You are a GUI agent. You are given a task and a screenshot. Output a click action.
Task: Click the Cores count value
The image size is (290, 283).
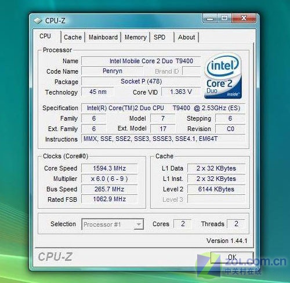pos(183,224)
